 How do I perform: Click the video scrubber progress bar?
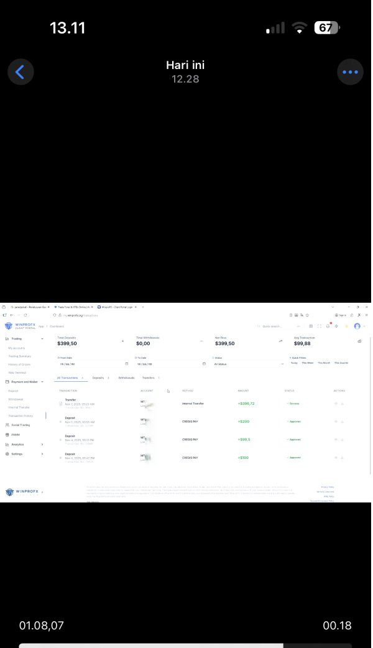[185, 645]
